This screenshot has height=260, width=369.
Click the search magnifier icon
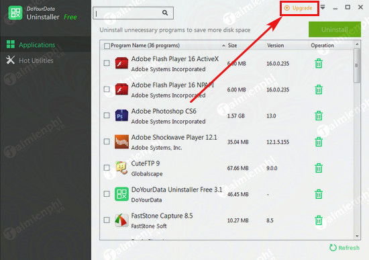(x=165, y=13)
